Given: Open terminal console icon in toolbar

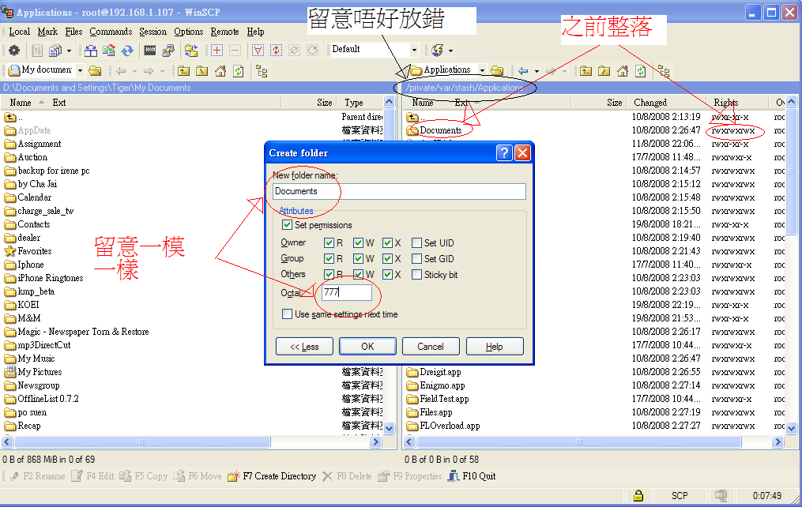Looking at the screenshot, I should [149, 51].
